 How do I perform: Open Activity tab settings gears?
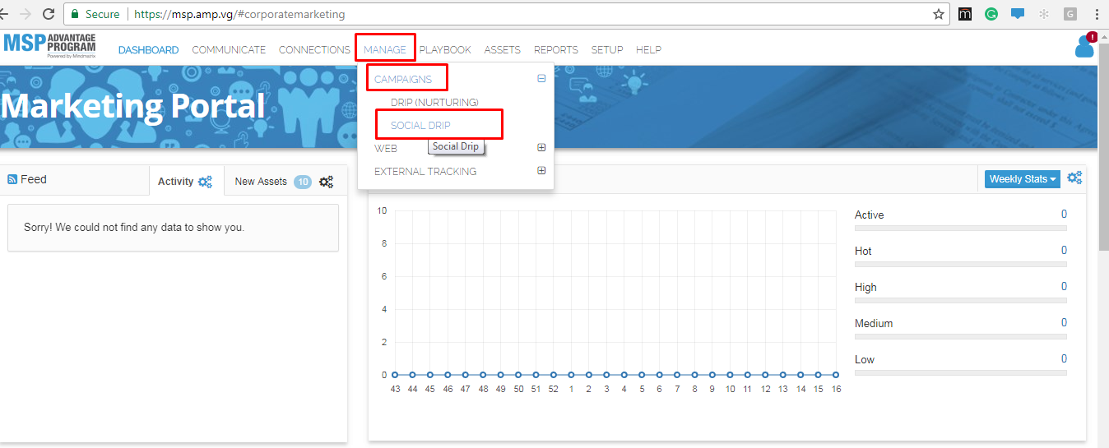[x=206, y=182]
